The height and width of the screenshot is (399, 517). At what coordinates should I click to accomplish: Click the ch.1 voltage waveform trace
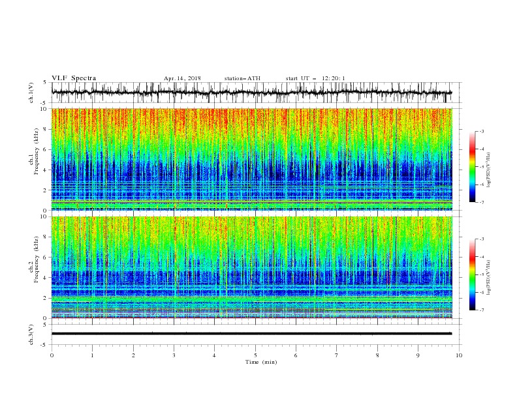252,93
